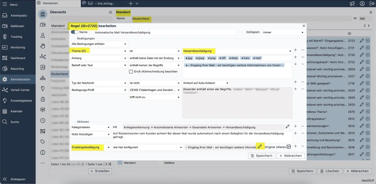Screen dimensions: 376x184
Task: Open the Gültigkeit 'immer' dropdown
Action: click(284, 32)
